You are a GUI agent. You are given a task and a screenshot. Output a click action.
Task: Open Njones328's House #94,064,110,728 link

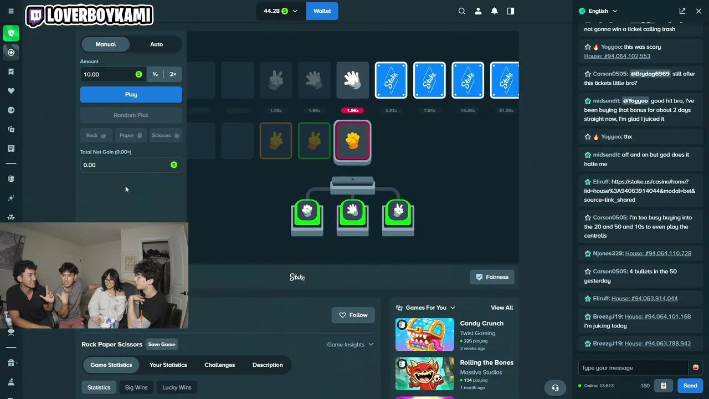658,253
